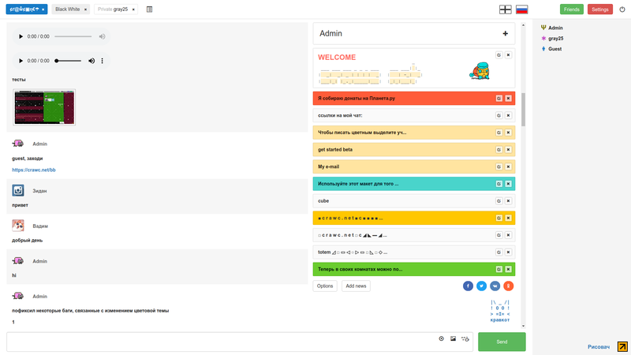The image size is (631, 355).
Task: Click the Facebook share icon
Action: (468, 286)
